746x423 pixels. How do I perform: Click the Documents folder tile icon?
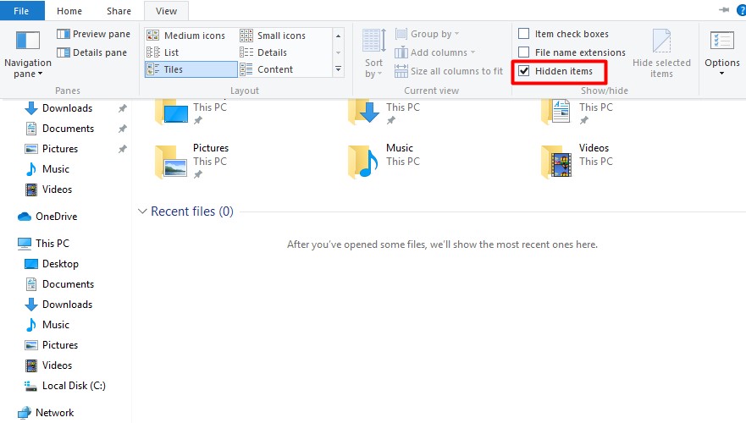pyautogui.click(x=557, y=111)
